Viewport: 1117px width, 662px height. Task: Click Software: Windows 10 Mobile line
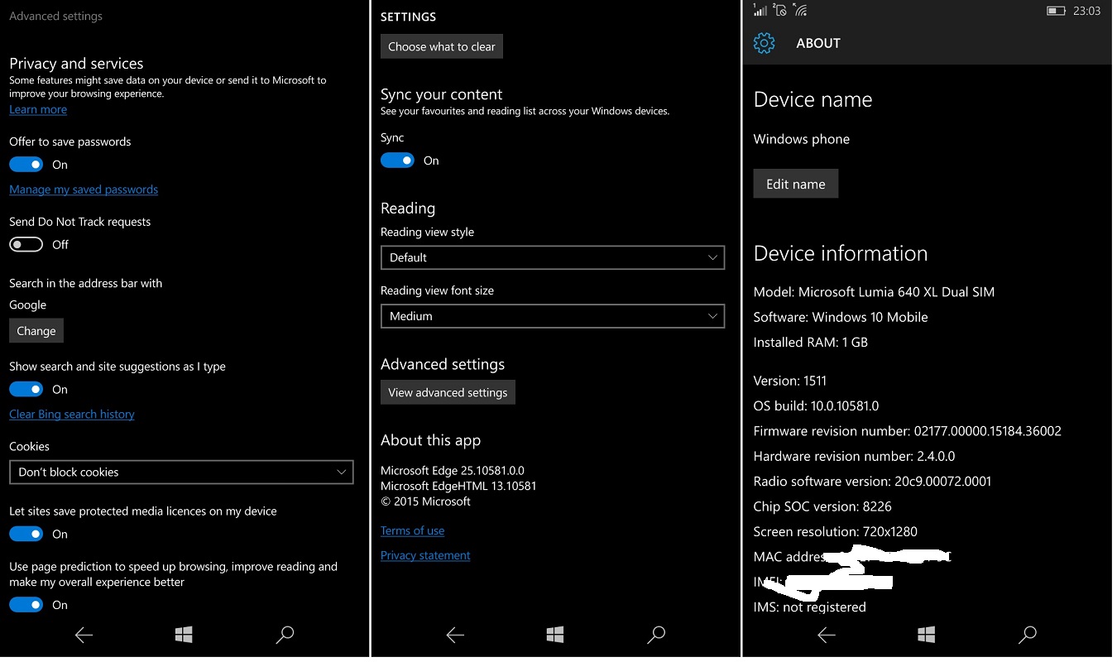tap(841, 317)
